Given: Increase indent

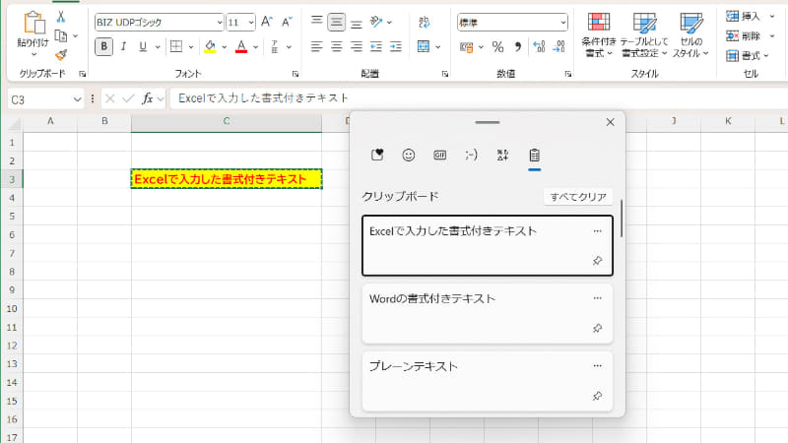Looking at the screenshot, I should point(396,46).
